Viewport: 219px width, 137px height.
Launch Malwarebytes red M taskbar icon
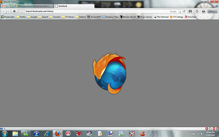pos(132,134)
